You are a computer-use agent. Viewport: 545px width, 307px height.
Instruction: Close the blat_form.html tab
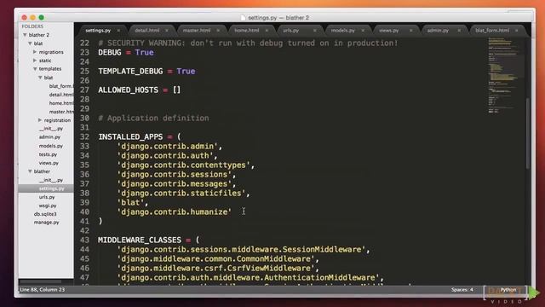[517, 31]
